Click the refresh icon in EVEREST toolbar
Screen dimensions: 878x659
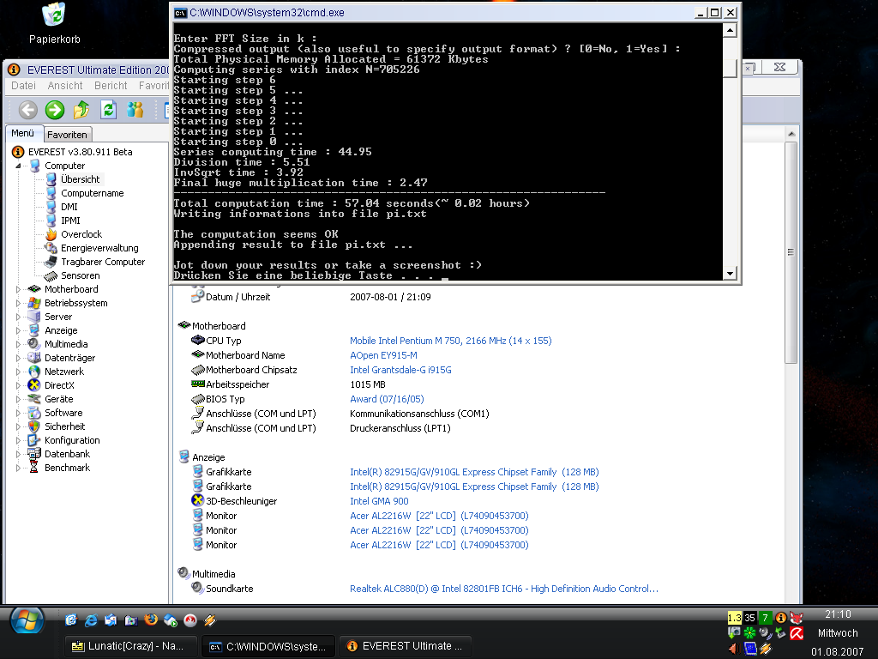pos(108,110)
